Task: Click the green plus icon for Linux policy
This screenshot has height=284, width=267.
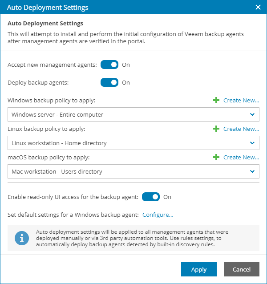Action: 216,129
